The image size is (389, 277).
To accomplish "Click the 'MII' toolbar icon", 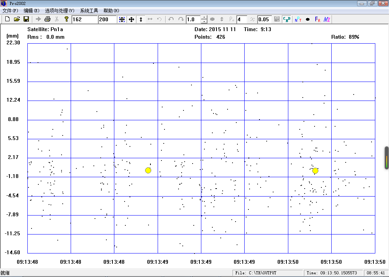I will point(327,19).
